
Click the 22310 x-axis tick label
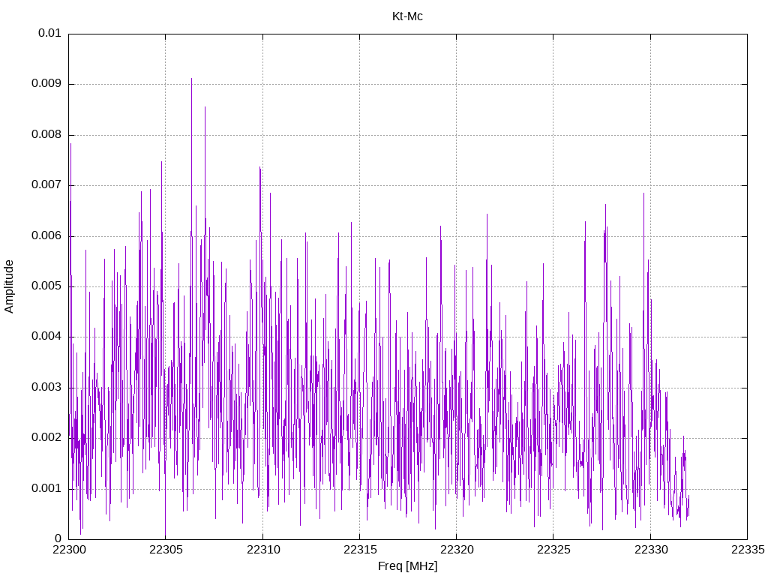coord(262,550)
